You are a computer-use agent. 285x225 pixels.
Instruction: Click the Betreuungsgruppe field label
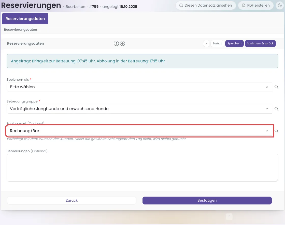[22, 101]
